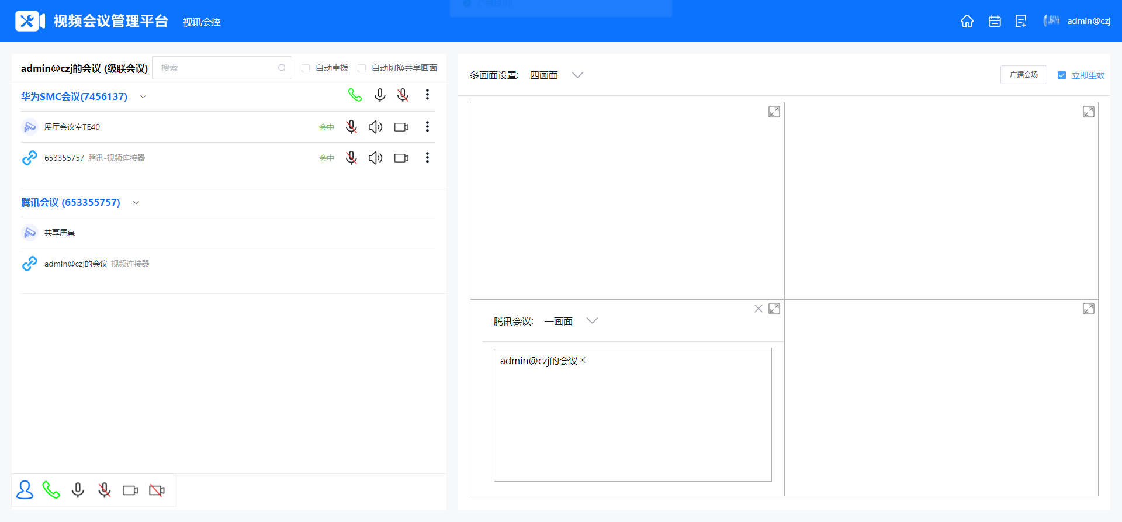Click the 广播会场 button

(x=1024, y=75)
